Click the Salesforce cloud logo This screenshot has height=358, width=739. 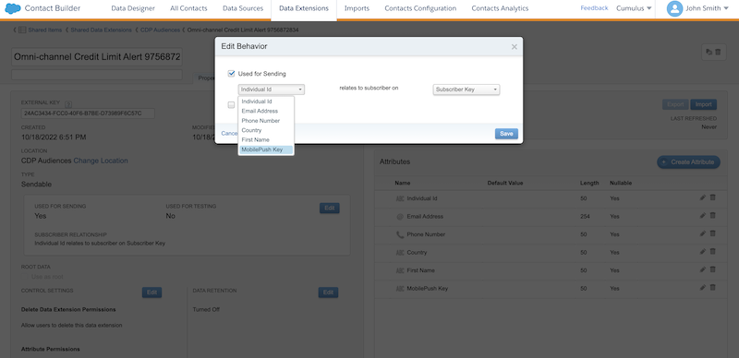(x=13, y=8)
